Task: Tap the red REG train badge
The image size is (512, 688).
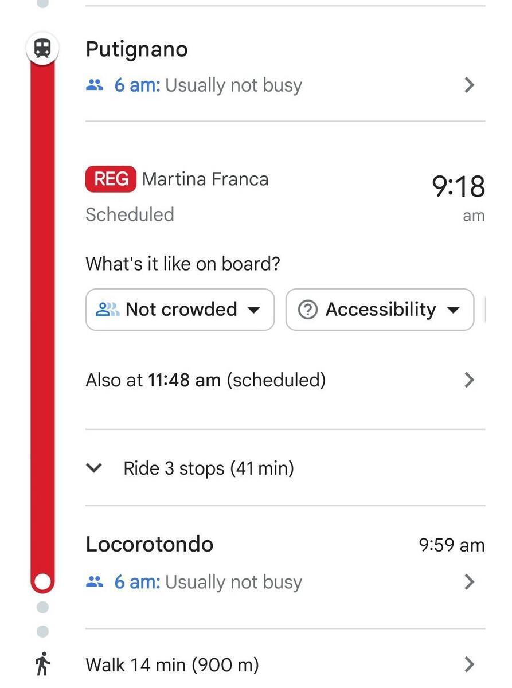Action: (x=111, y=179)
